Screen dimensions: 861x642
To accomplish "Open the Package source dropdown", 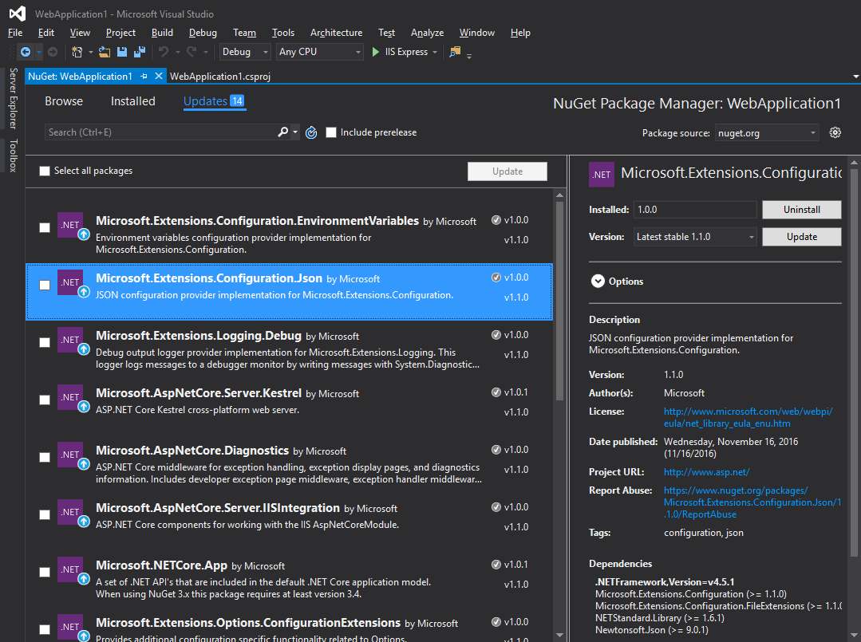I will pyautogui.click(x=767, y=132).
